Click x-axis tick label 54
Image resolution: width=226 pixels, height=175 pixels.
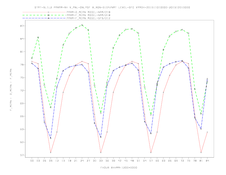coord(145,161)
